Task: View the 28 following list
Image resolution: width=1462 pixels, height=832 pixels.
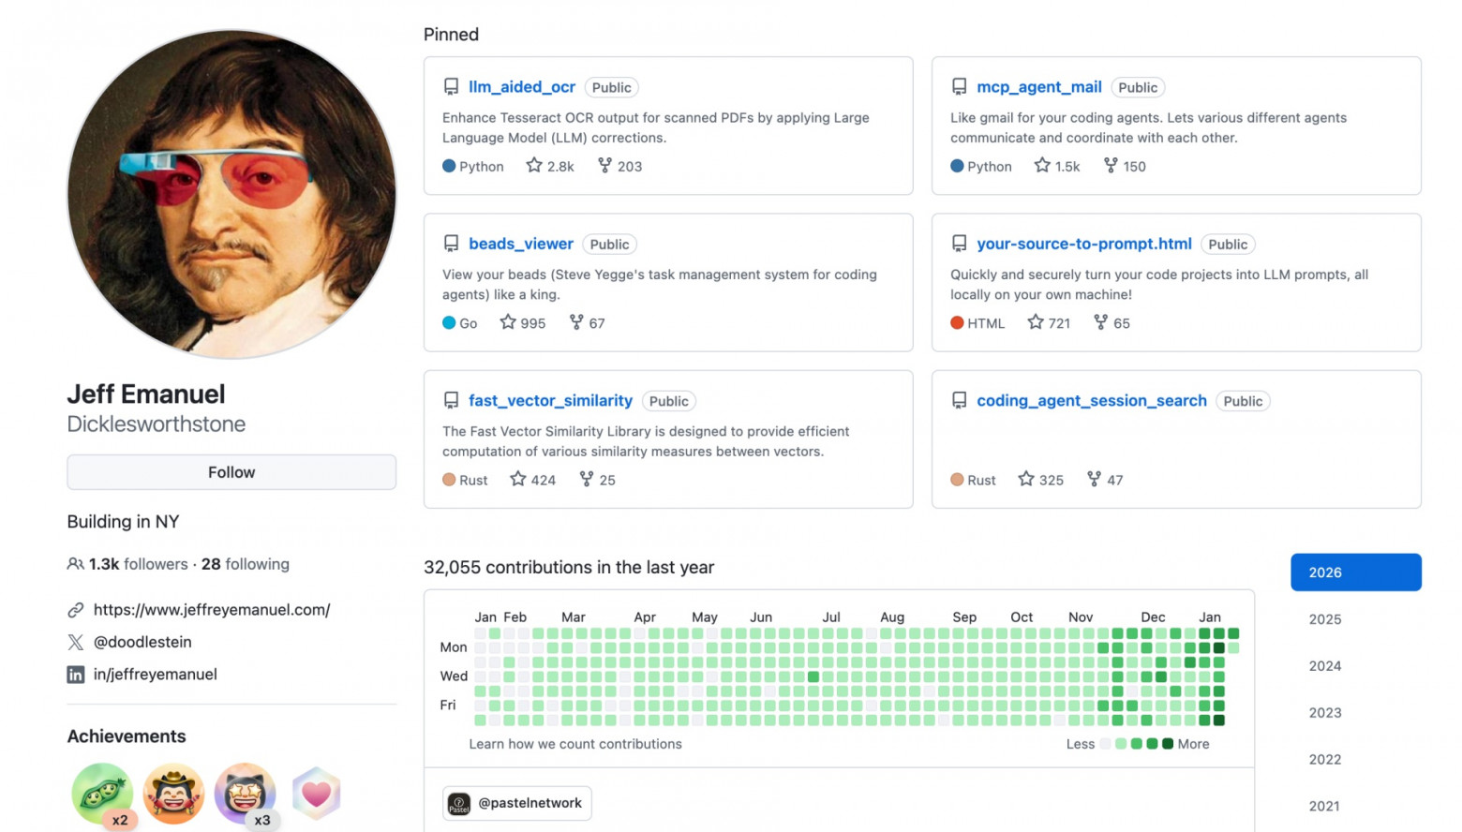Action: pyautogui.click(x=246, y=564)
